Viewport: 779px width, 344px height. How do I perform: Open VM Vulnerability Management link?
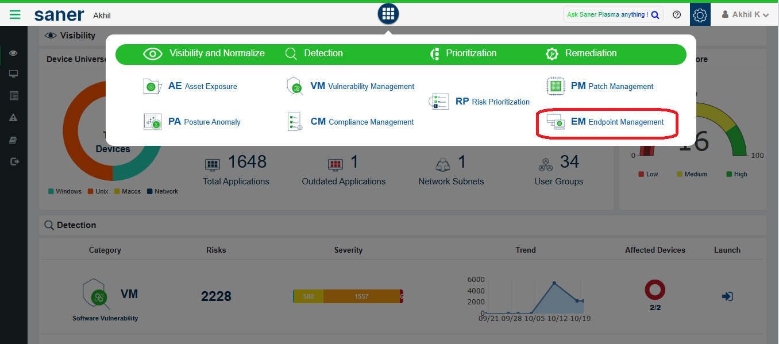[362, 86]
